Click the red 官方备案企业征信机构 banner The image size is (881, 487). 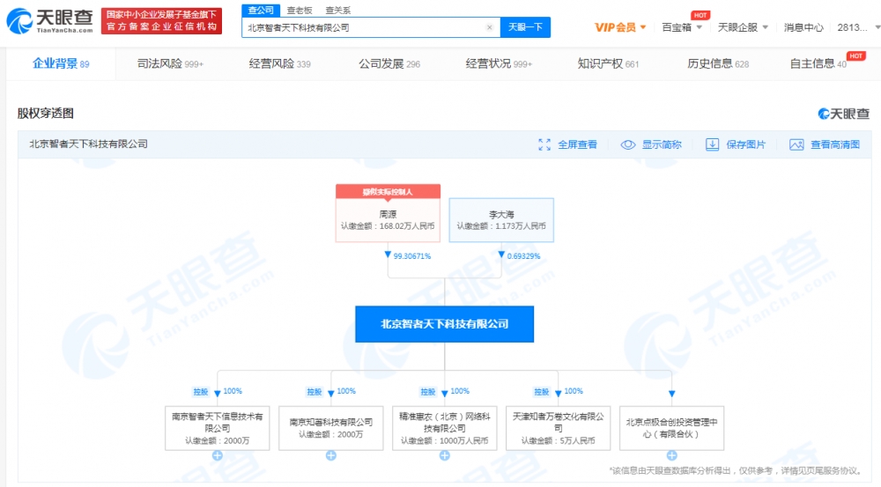click(x=161, y=21)
